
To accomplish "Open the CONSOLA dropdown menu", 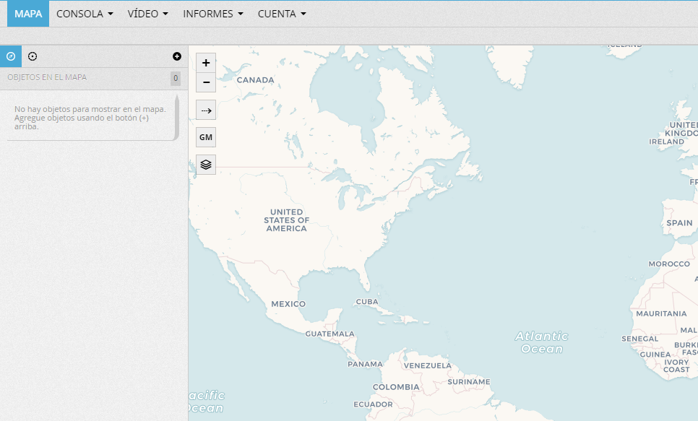I will pos(85,14).
